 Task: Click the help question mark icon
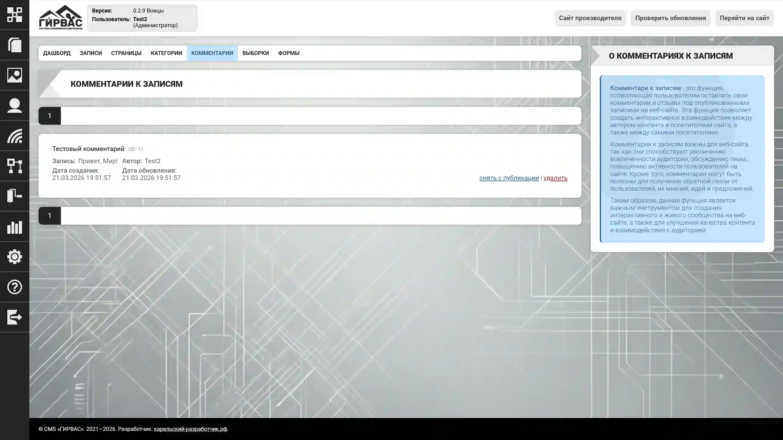coord(14,287)
